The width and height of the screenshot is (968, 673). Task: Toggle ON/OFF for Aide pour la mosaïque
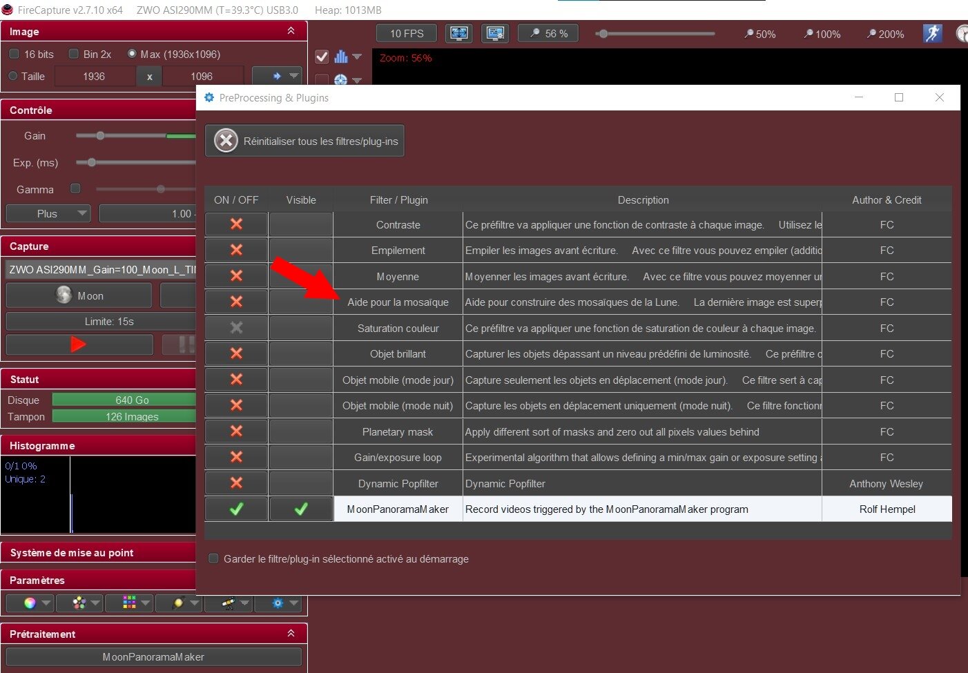point(236,302)
